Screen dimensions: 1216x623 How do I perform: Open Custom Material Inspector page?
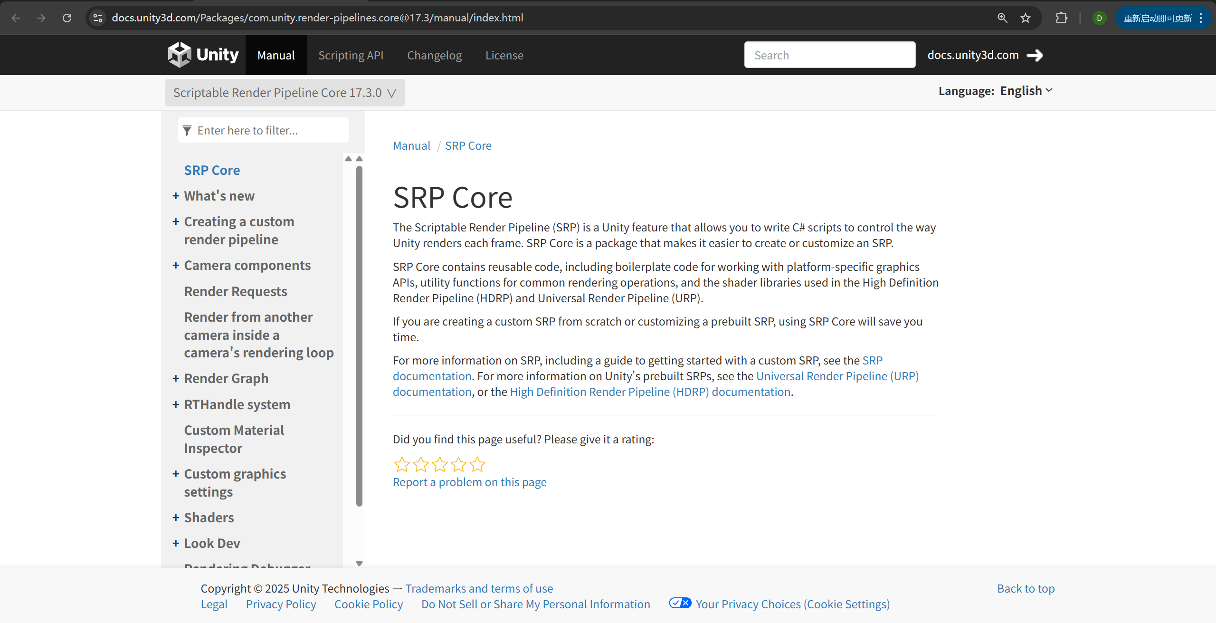234,439
